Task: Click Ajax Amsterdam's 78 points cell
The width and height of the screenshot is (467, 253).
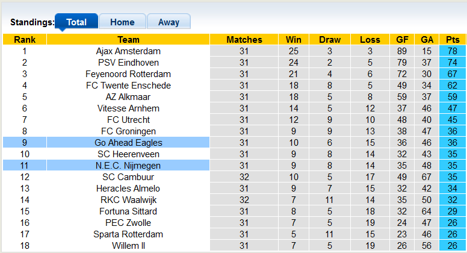Action: coord(453,51)
